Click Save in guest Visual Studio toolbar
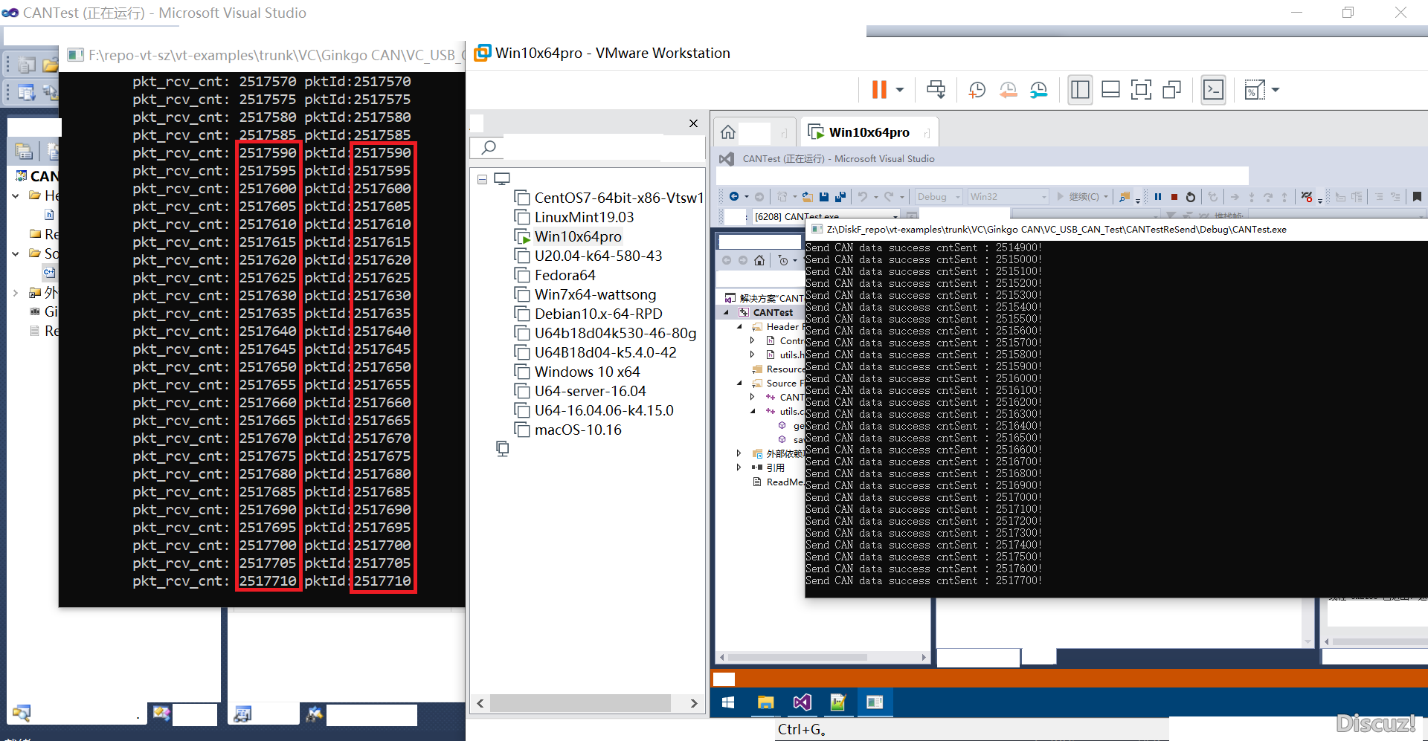The image size is (1428, 741). (x=824, y=197)
